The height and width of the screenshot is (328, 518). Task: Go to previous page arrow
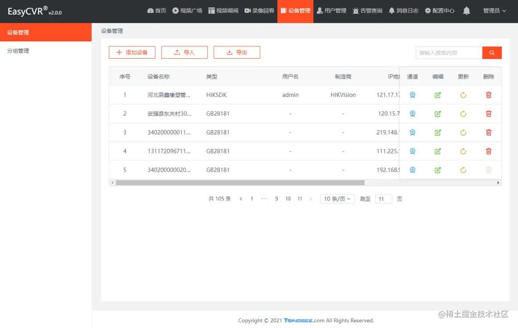(x=241, y=199)
